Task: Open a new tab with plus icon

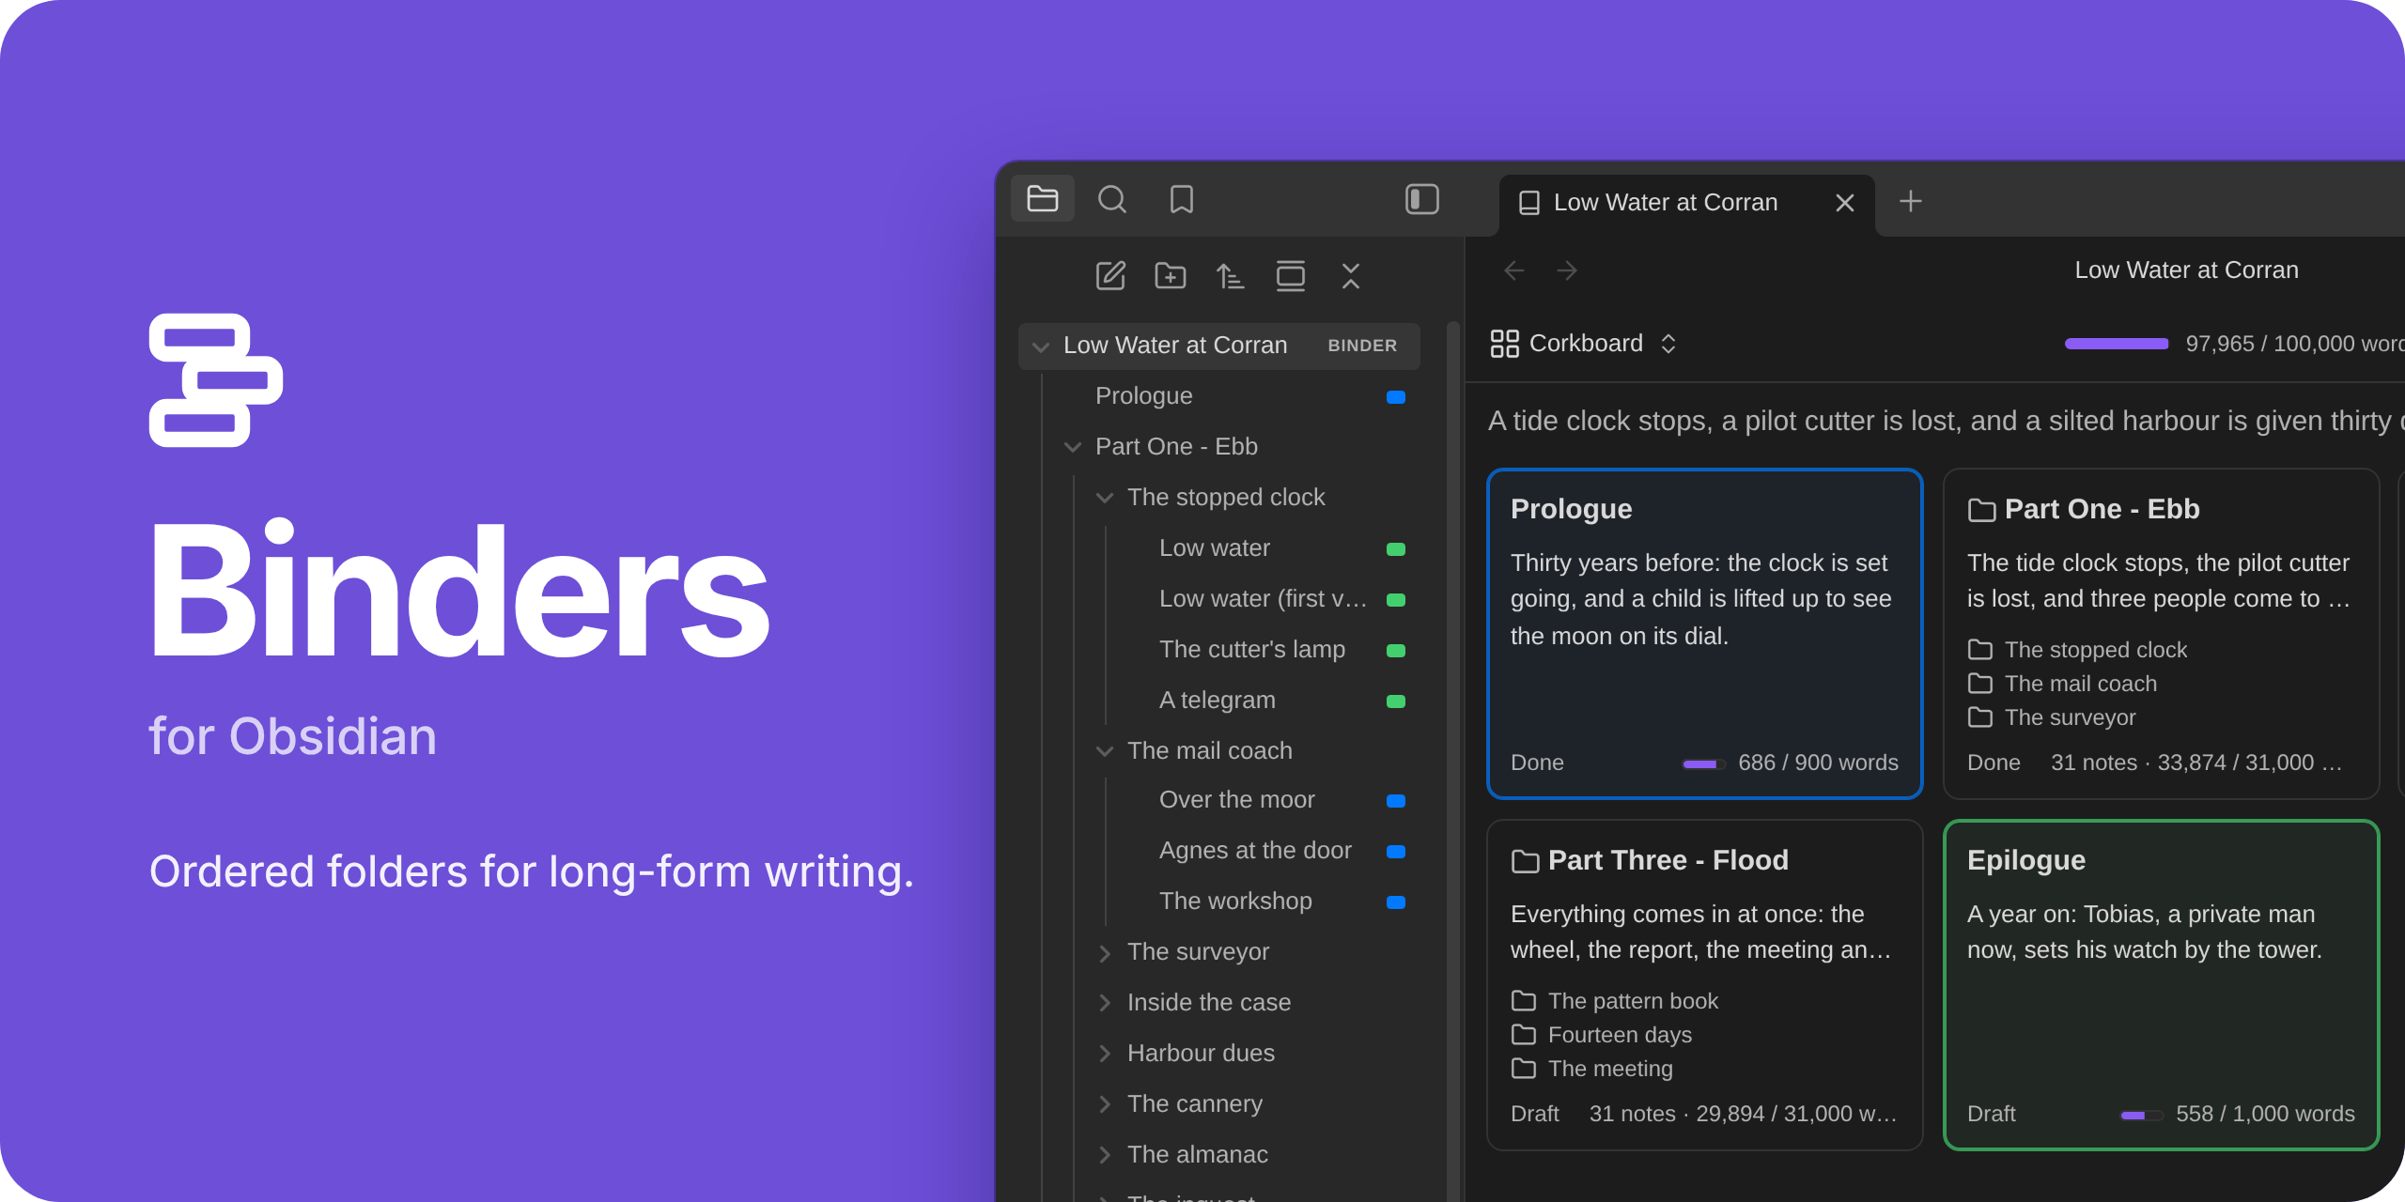Action: pos(1911,202)
